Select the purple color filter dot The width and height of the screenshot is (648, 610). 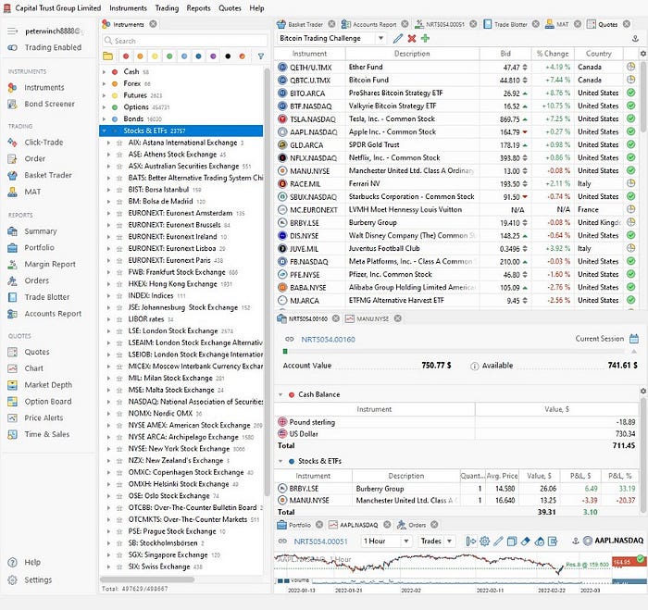pyautogui.click(x=213, y=56)
